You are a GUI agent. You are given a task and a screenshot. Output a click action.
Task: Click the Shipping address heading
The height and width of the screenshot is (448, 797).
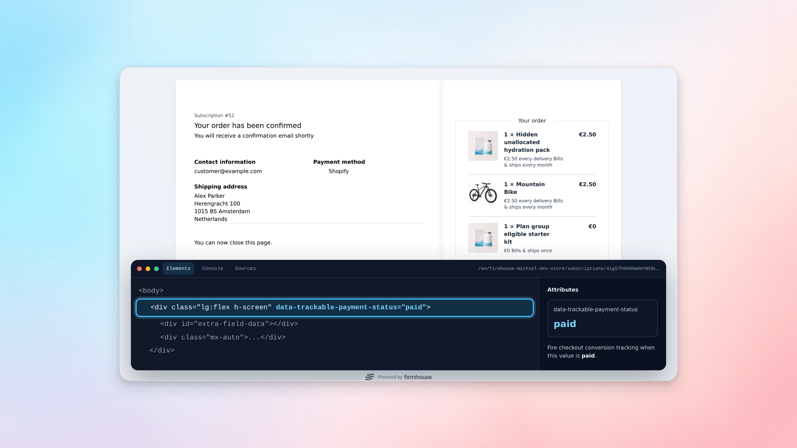221,186
